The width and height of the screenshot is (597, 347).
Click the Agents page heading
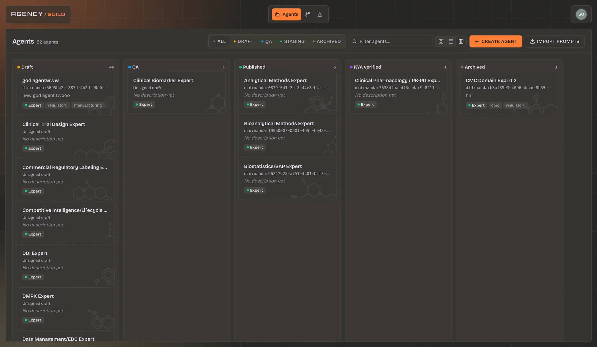pyautogui.click(x=23, y=41)
